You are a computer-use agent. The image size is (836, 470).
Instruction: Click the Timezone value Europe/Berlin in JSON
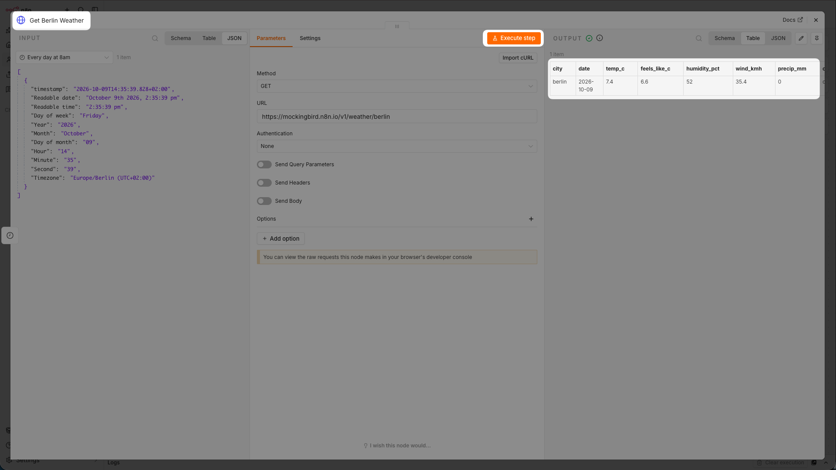(x=112, y=178)
